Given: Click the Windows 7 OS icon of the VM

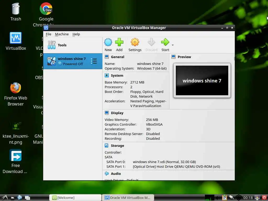Looking at the screenshot, I should (52, 61).
